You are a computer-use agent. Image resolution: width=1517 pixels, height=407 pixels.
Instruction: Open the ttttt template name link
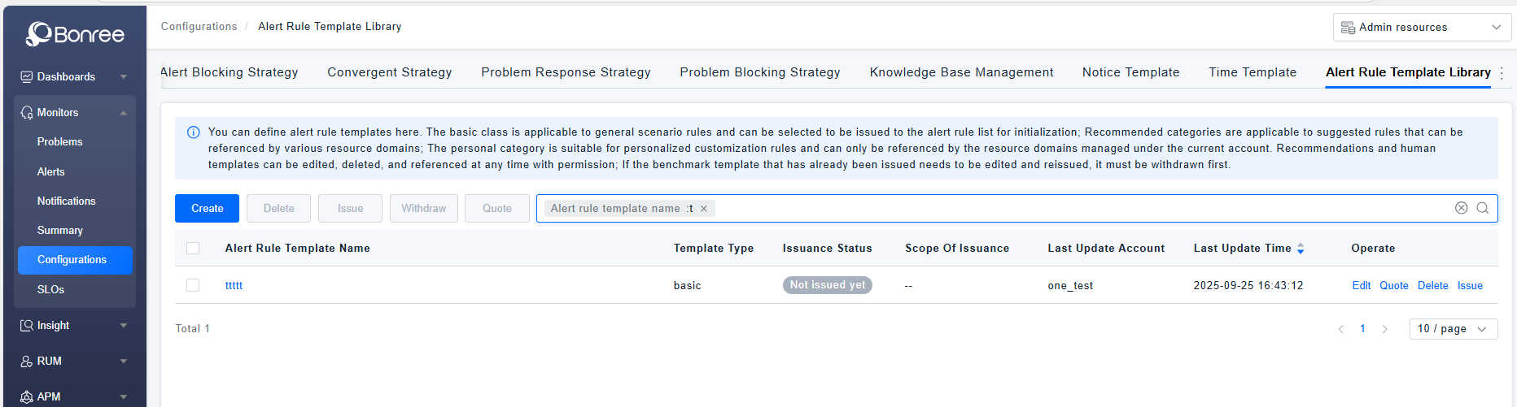click(234, 286)
